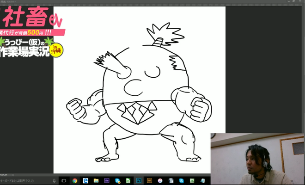305x185 pixels.
Task: Open File Explorer folder icon
Action: point(96,180)
